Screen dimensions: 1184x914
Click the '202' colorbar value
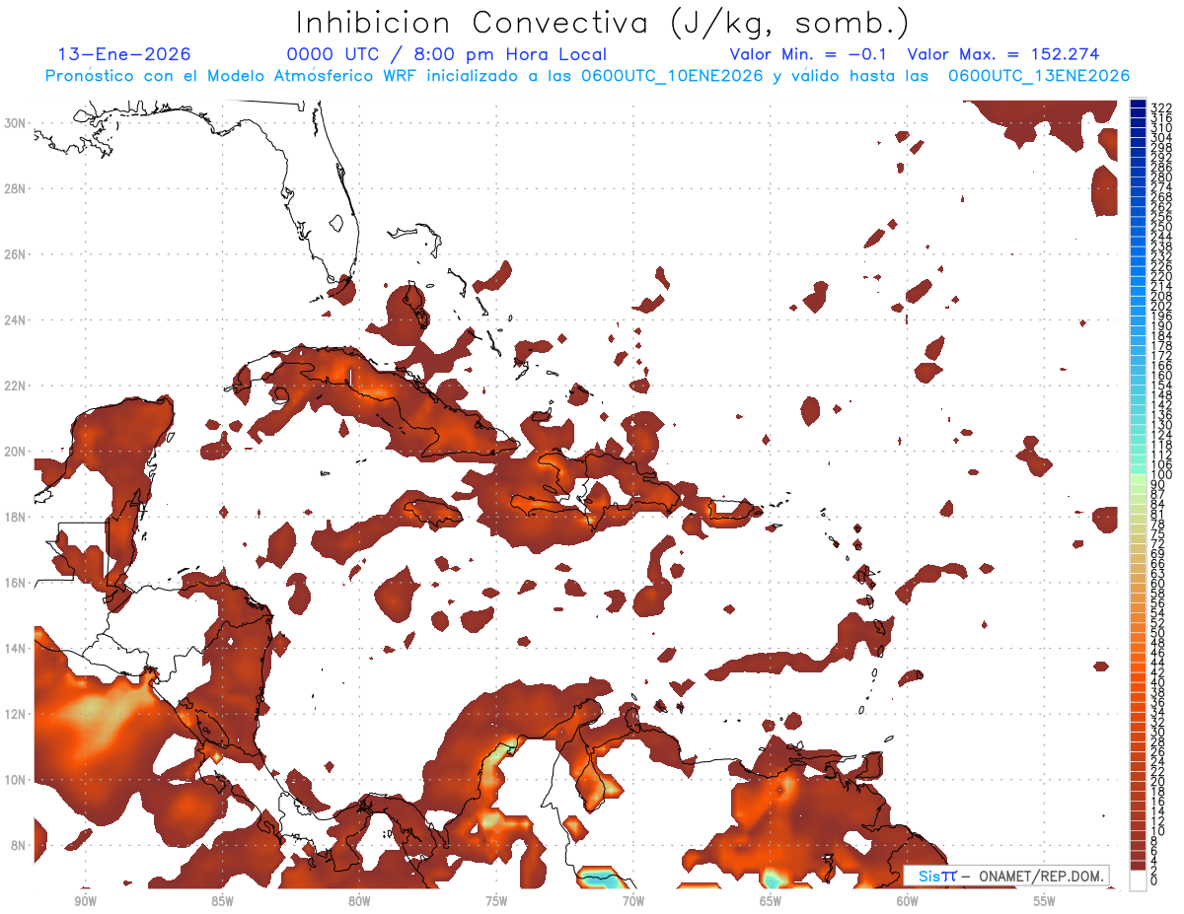(1161, 306)
